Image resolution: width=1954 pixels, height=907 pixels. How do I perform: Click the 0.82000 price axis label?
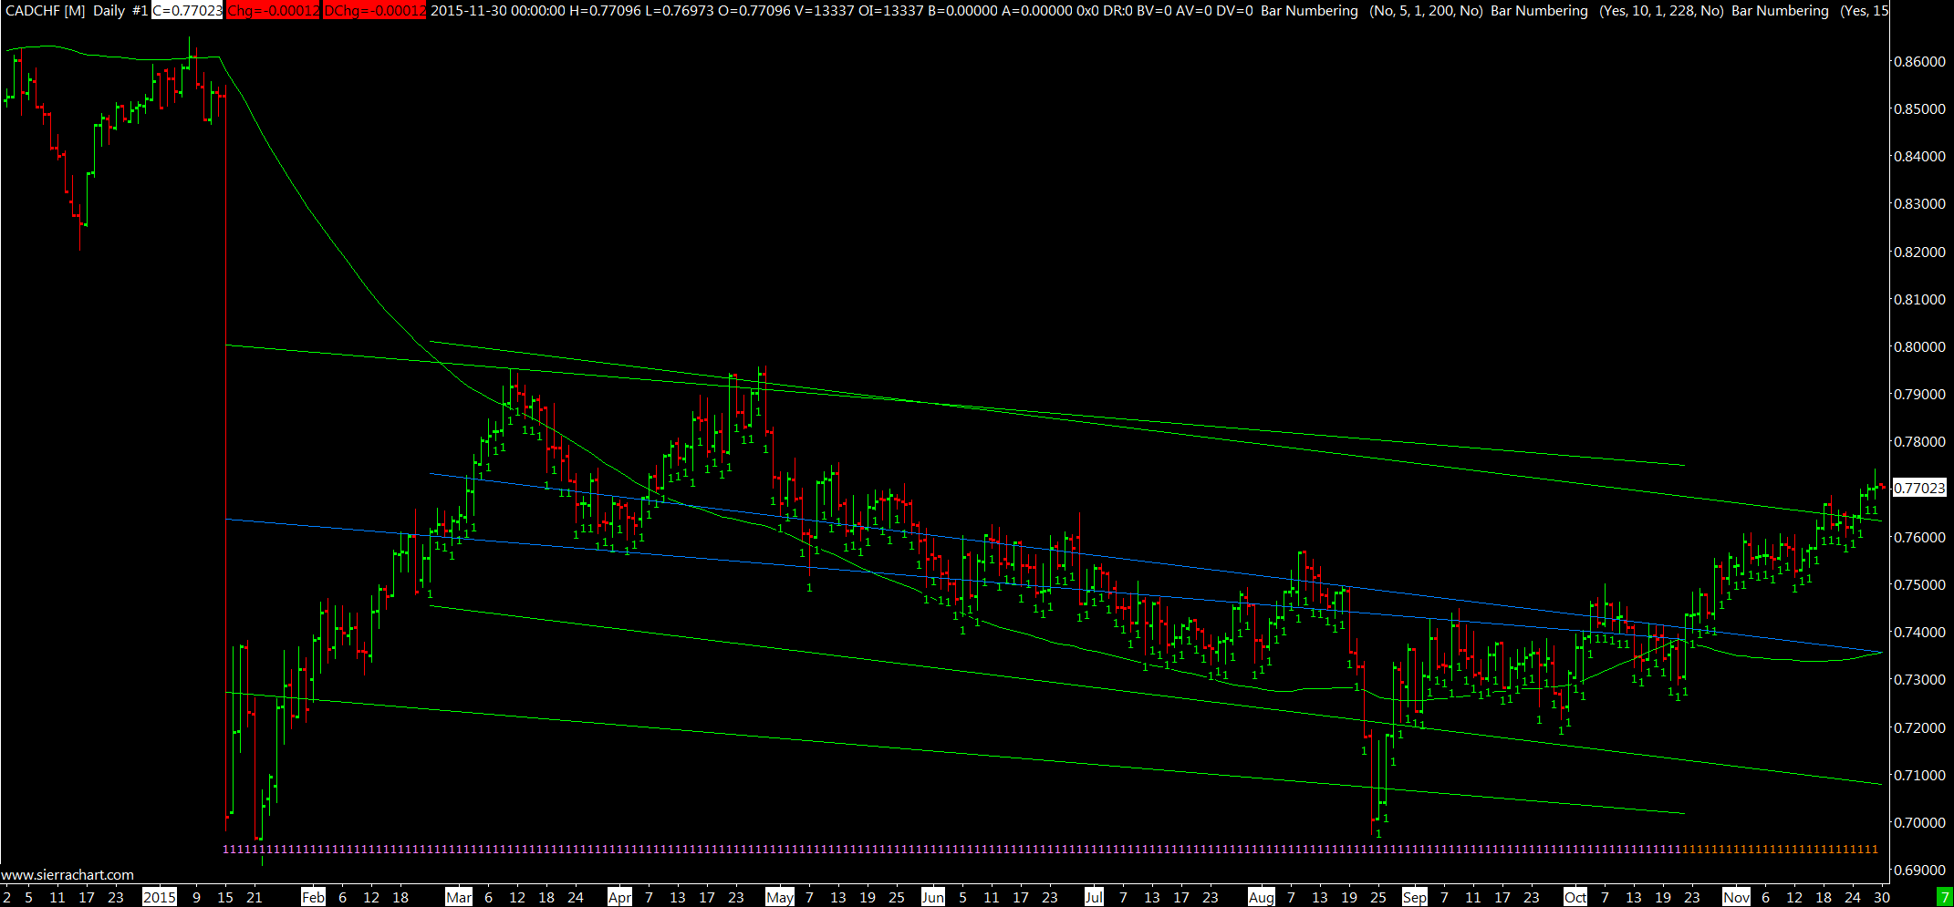pos(1919,252)
